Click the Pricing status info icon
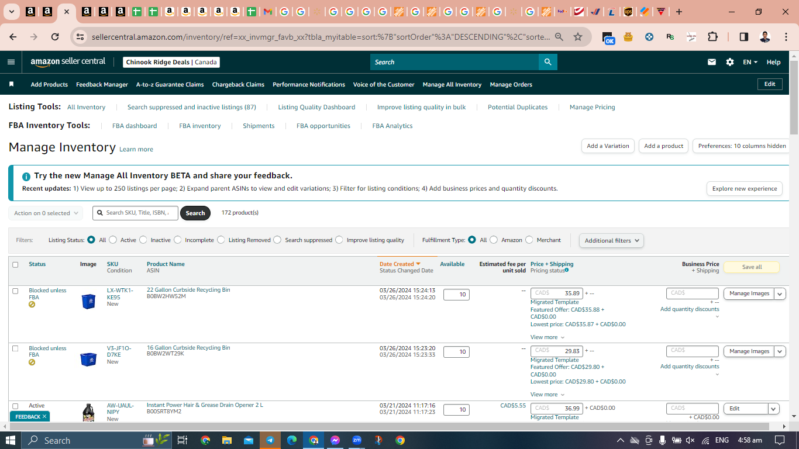This screenshot has height=449, width=799. [567, 270]
